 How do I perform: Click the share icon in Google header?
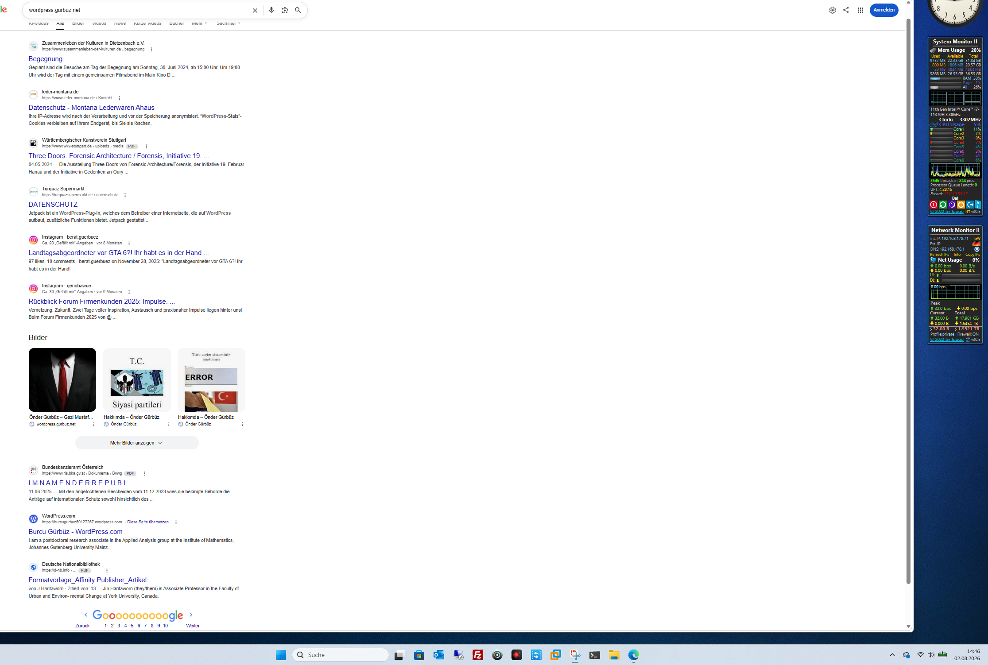pos(846,10)
